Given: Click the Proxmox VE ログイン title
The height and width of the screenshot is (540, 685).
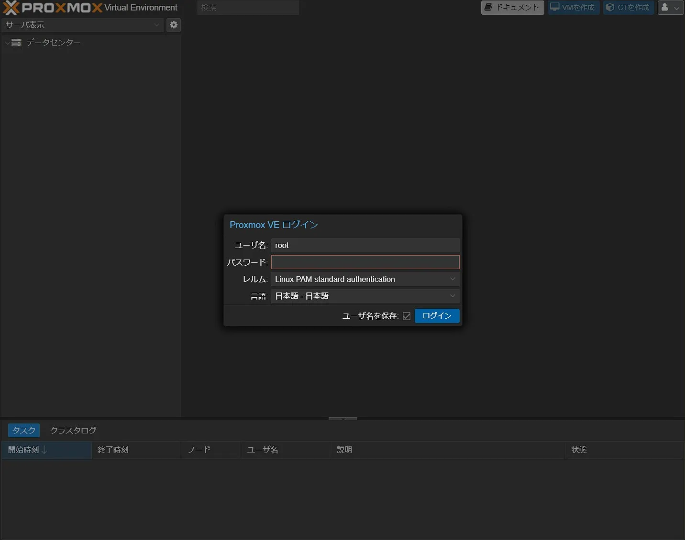Looking at the screenshot, I should point(274,225).
